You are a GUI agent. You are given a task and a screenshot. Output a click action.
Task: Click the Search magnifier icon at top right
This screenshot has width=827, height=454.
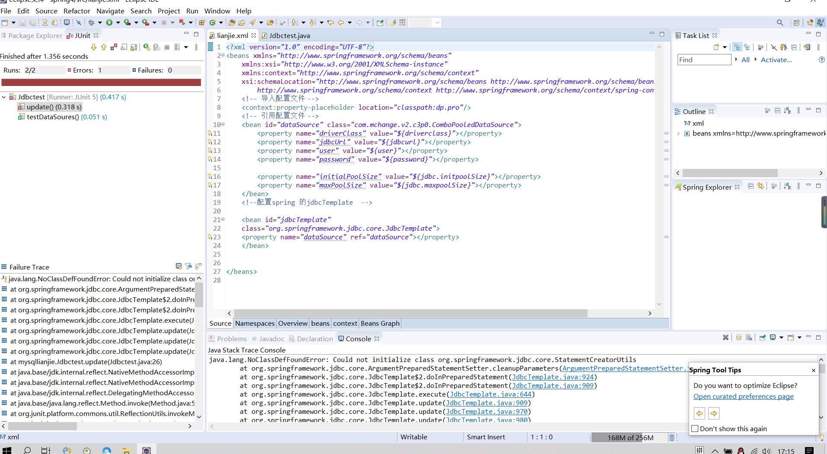tap(780, 22)
